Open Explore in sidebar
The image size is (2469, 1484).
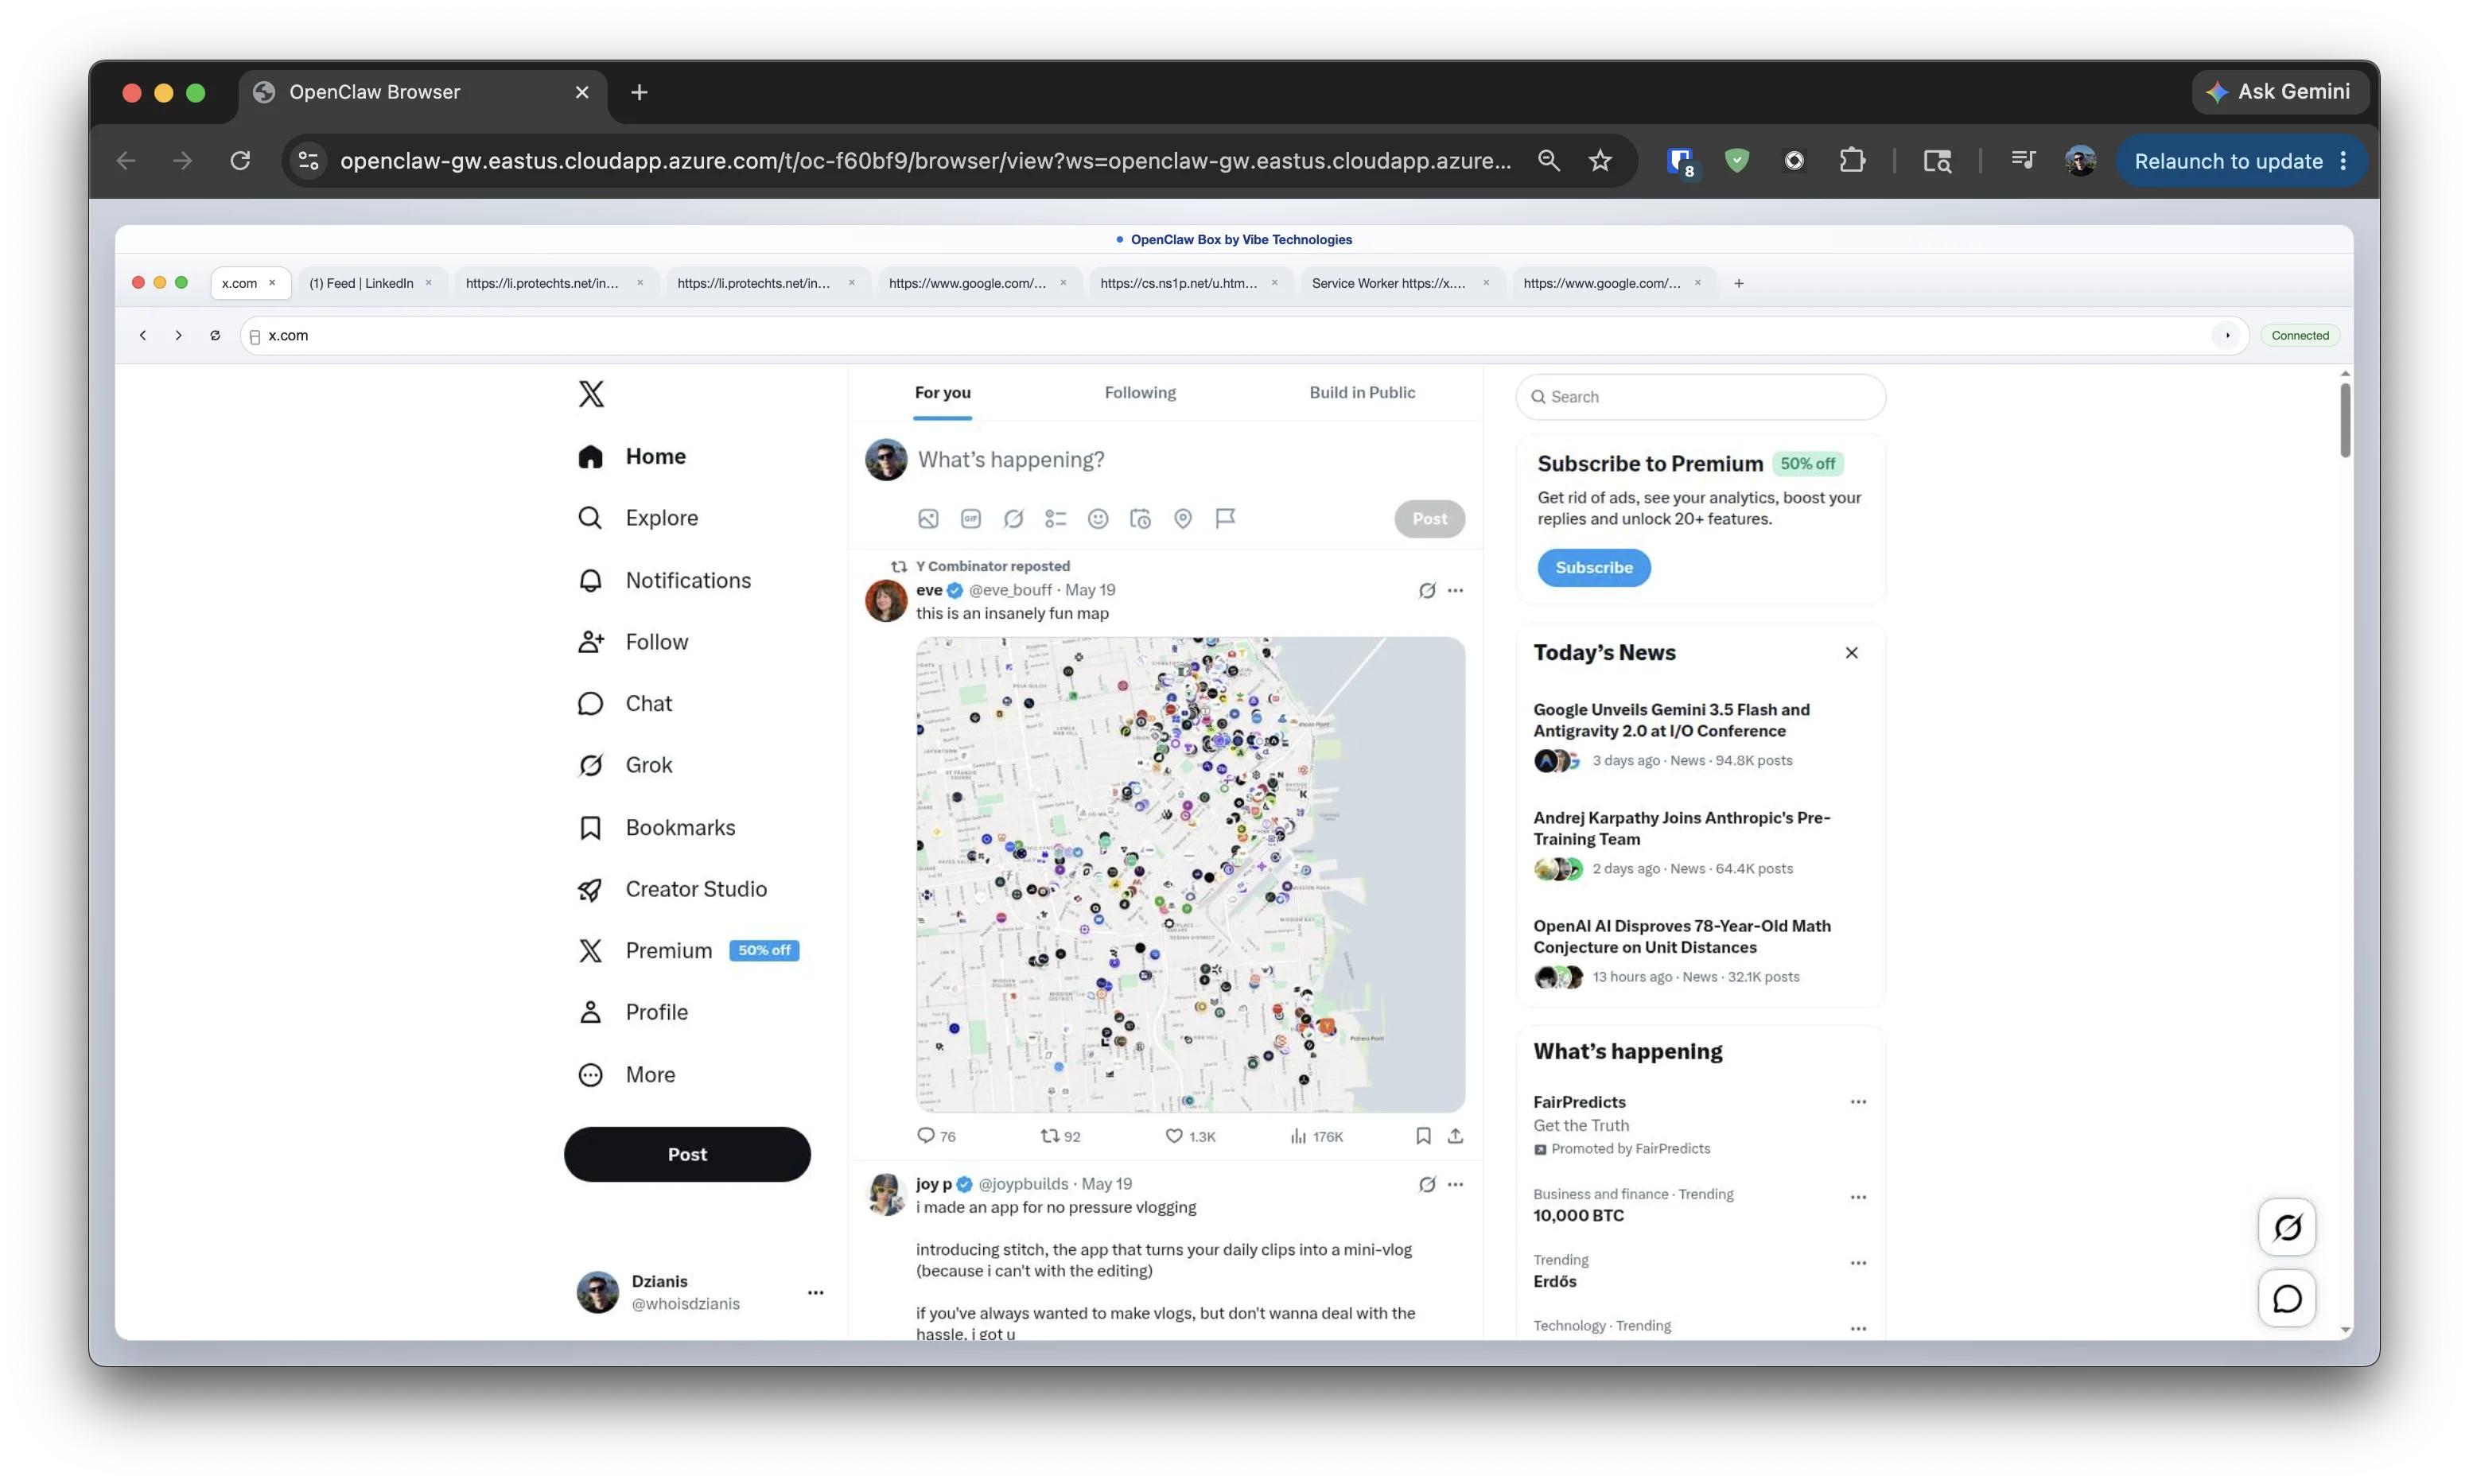pos(638,518)
